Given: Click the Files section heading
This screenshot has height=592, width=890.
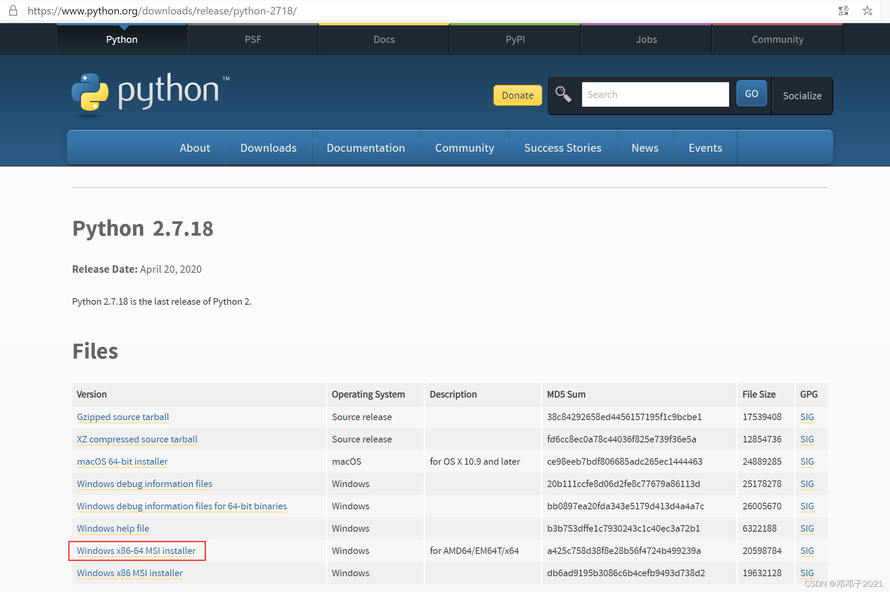Looking at the screenshot, I should pyautogui.click(x=95, y=351).
